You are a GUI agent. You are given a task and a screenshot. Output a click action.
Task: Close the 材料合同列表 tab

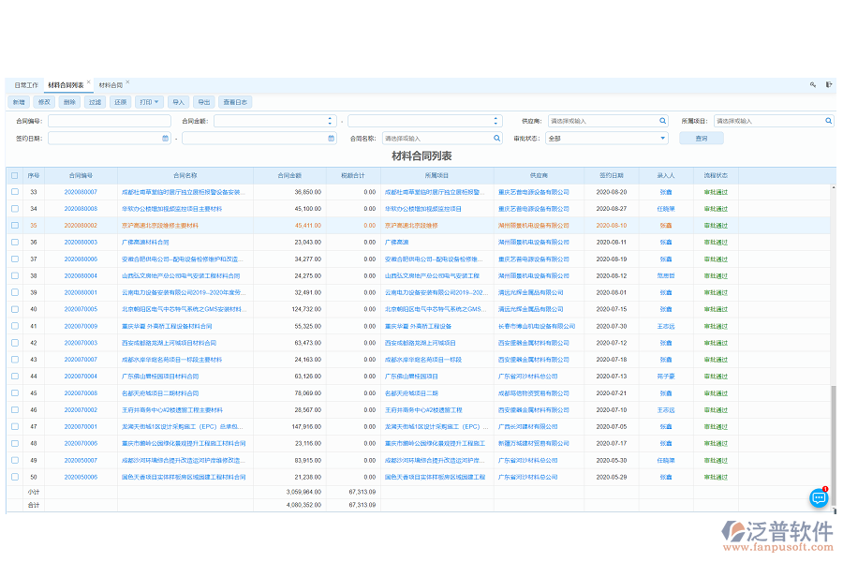(89, 81)
